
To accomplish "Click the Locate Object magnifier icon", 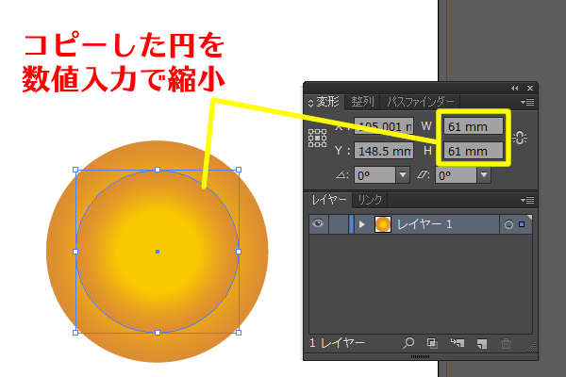I will 408,345.
